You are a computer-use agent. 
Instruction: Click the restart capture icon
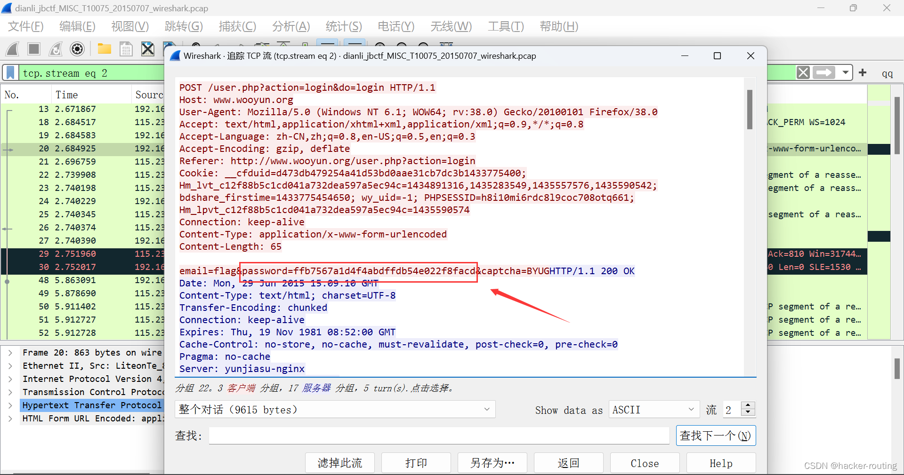tap(56, 49)
